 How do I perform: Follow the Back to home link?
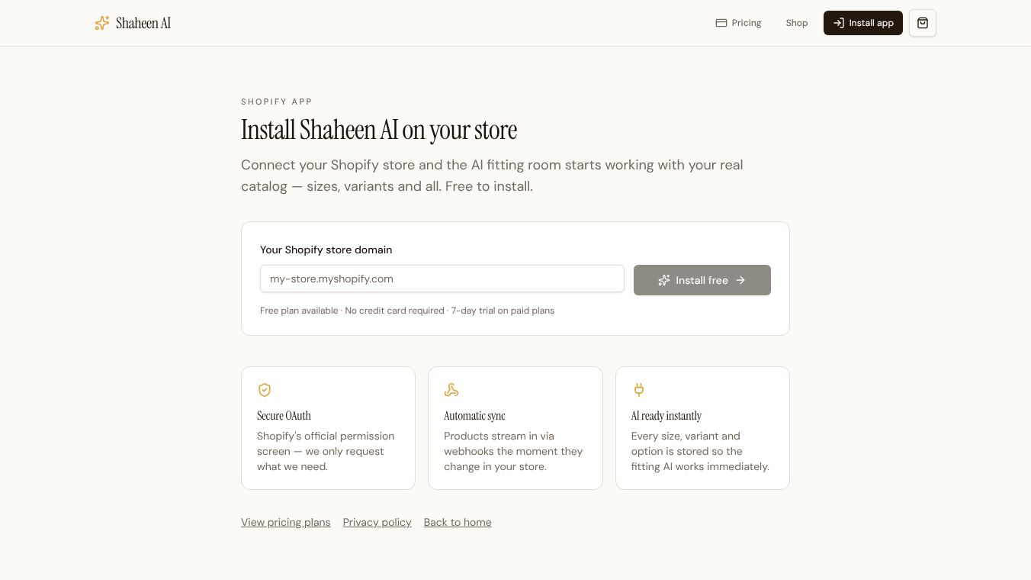[458, 522]
